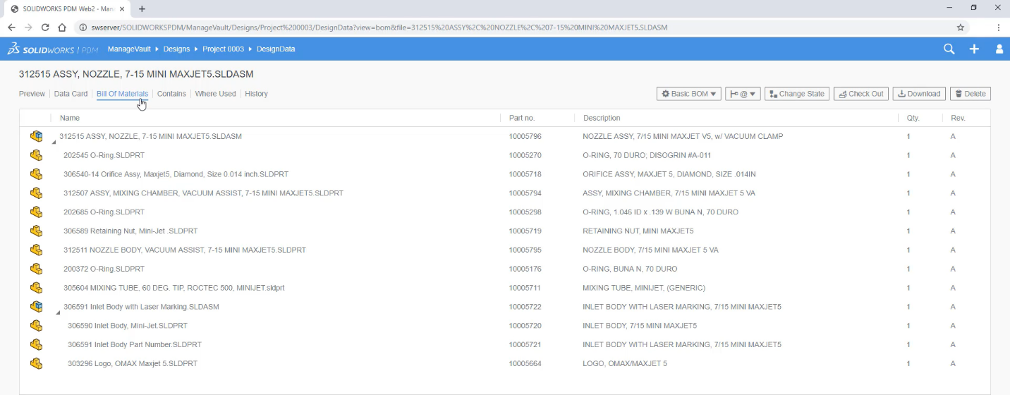
Task: Click the top-level nozzle assembly icon
Action: click(x=37, y=136)
